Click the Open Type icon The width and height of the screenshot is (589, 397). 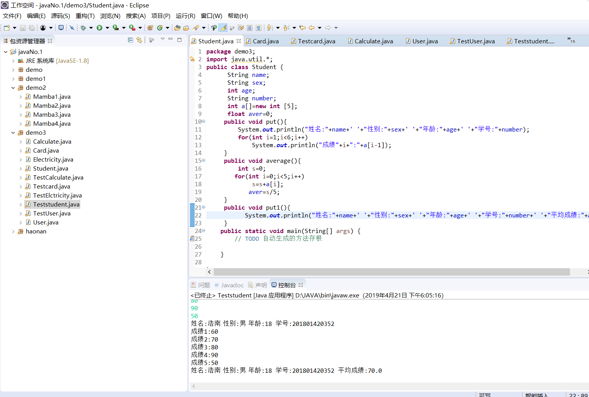(x=177, y=28)
